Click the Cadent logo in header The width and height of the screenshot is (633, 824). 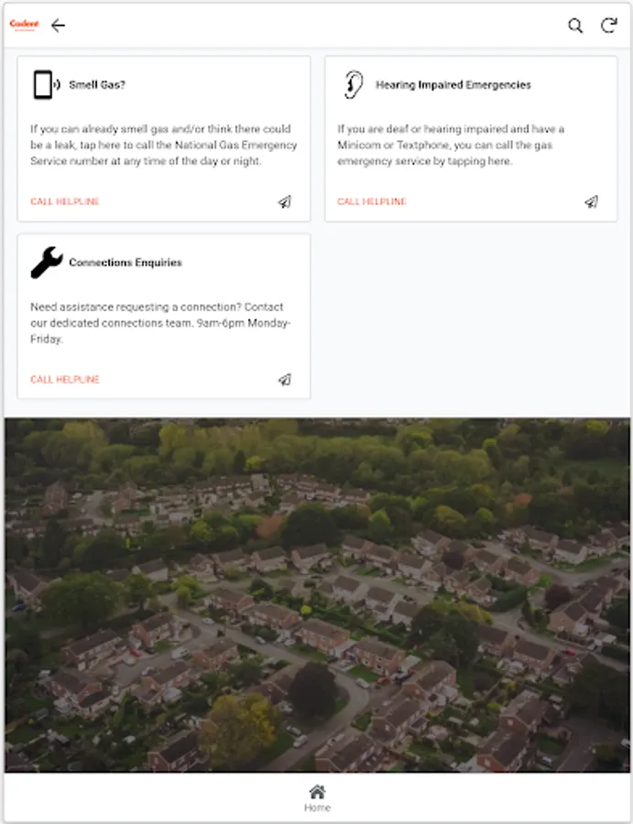click(x=24, y=25)
